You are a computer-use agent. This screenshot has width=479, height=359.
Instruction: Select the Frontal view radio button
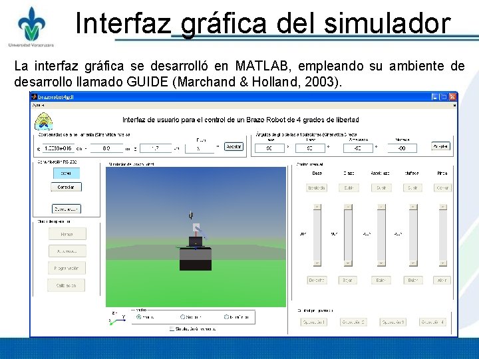138,317
